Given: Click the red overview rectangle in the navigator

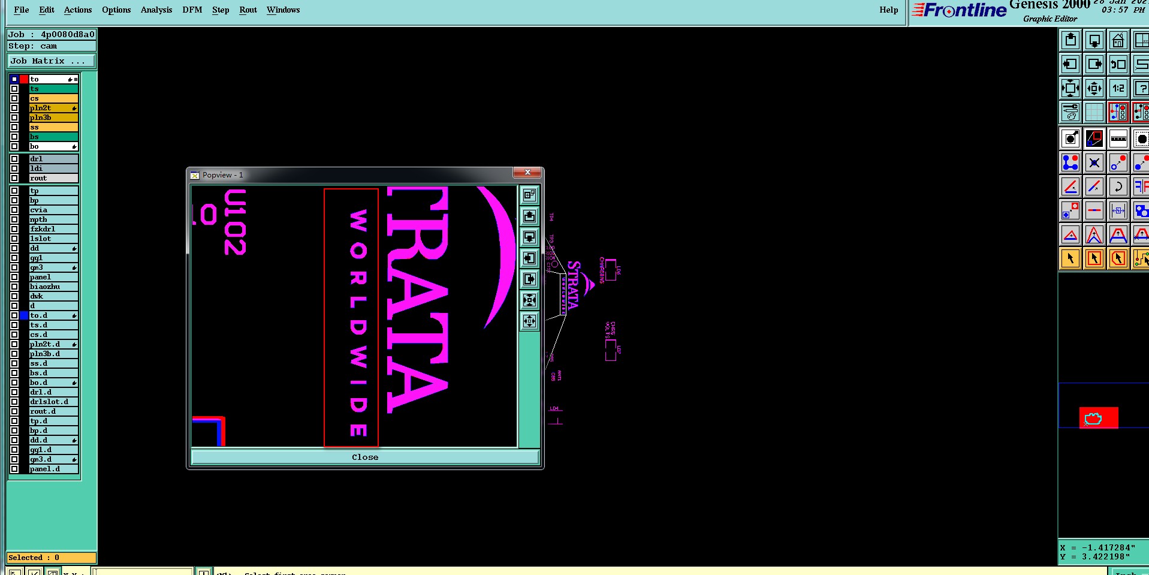Looking at the screenshot, I should [1099, 418].
